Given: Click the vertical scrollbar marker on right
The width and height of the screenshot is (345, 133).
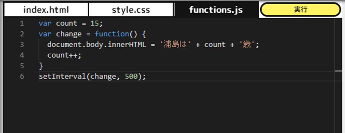Looking at the screenshot, I should (338, 71).
